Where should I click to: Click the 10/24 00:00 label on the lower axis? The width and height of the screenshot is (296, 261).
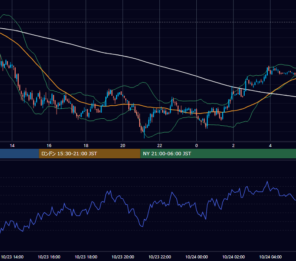[x=196, y=257]
